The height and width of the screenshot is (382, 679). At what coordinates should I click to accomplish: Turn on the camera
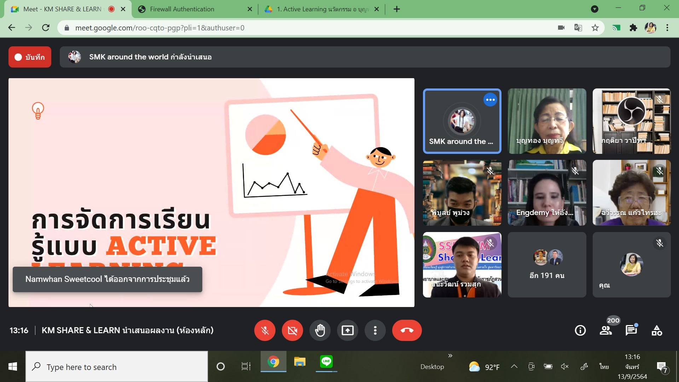coord(292,330)
